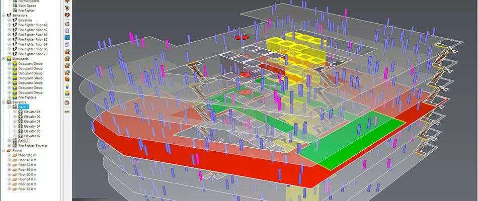Select the Floor 56.0 m entry
This screenshot has height=201, width=478.
coord(28,170)
